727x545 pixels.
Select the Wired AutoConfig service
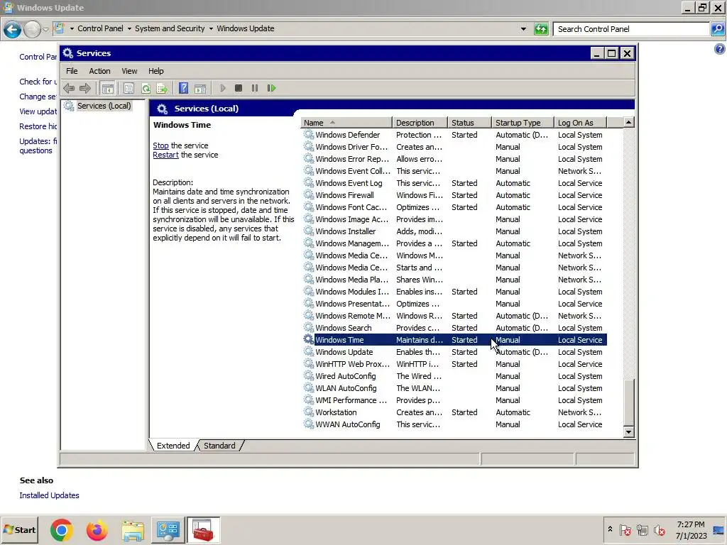point(454,376)
